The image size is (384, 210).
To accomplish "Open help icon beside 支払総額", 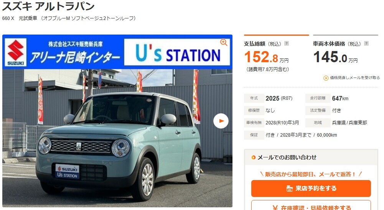I will (286, 44).
